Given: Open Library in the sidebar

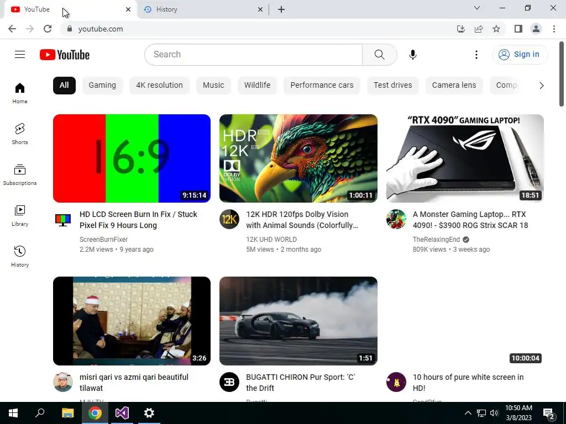Looking at the screenshot, I should [20, 216].
